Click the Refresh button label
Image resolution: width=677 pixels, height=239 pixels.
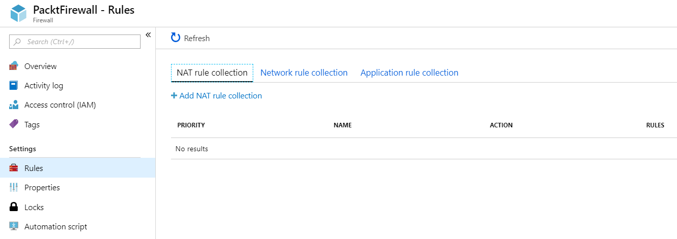click(197, 38)
